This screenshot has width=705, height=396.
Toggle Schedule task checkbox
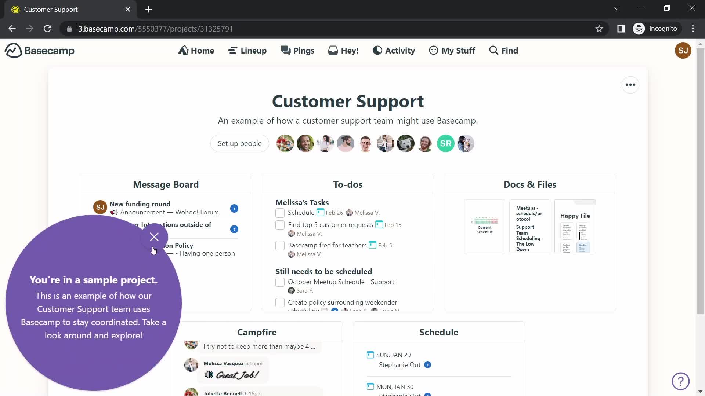tap(281, 213)
